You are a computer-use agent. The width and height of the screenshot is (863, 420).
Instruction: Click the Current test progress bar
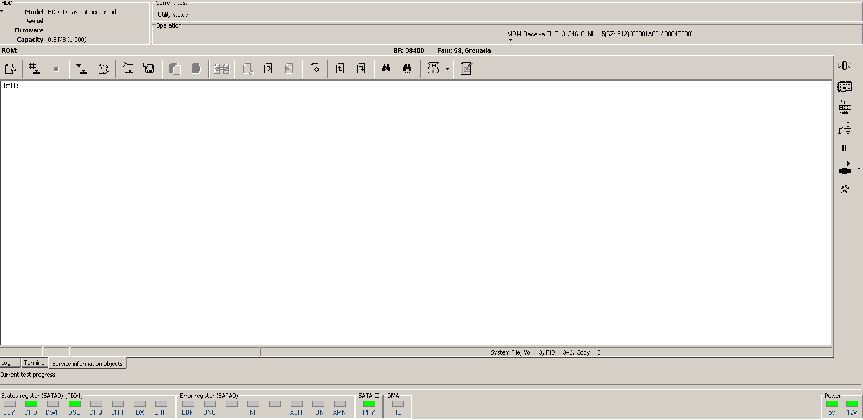[x=430, y=381]
